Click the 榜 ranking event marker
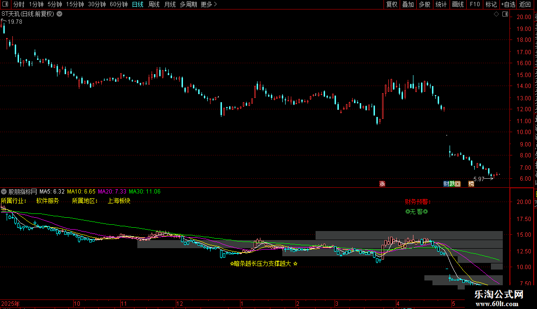 pos(471,184)
